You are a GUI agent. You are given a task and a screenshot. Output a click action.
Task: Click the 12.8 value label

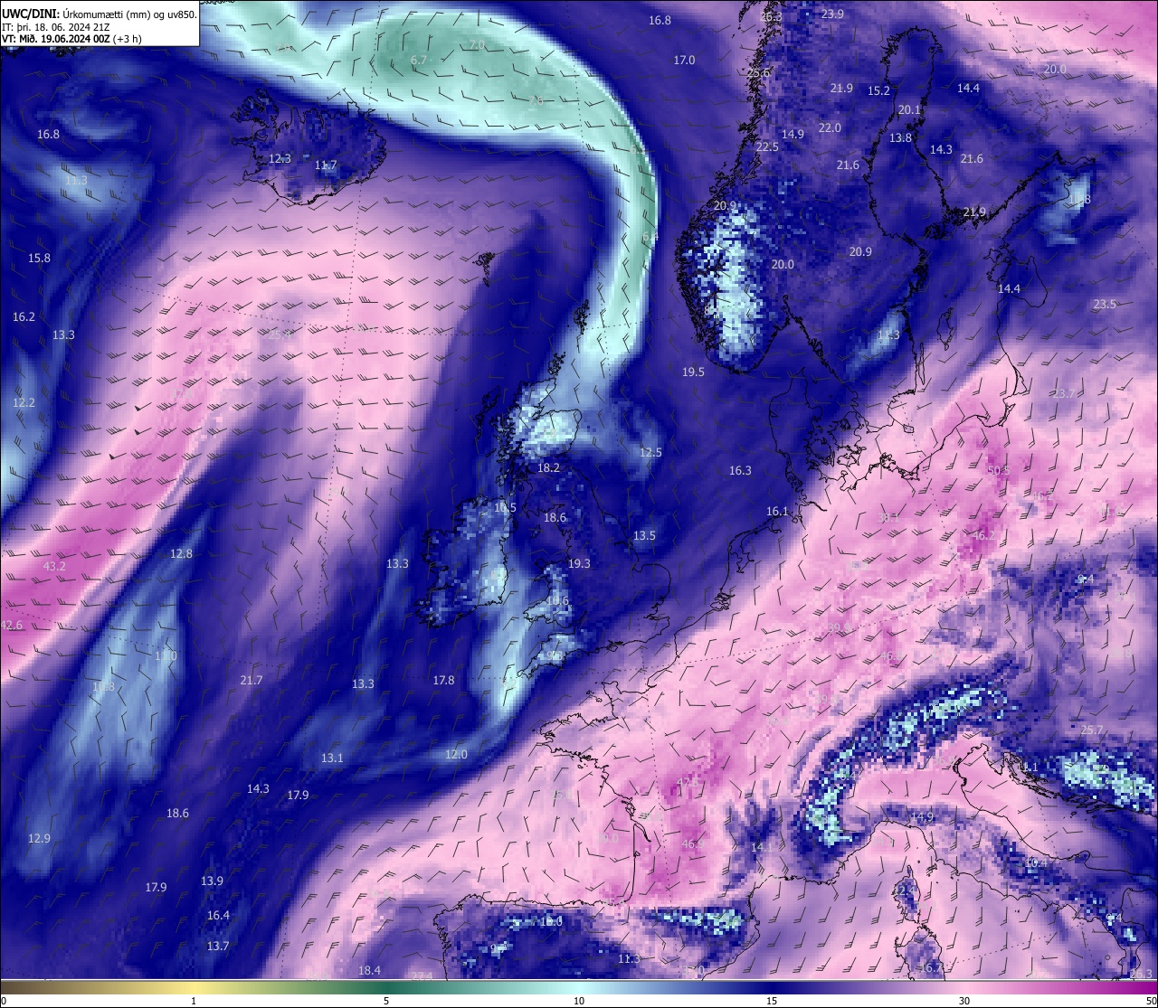[181, 553]
